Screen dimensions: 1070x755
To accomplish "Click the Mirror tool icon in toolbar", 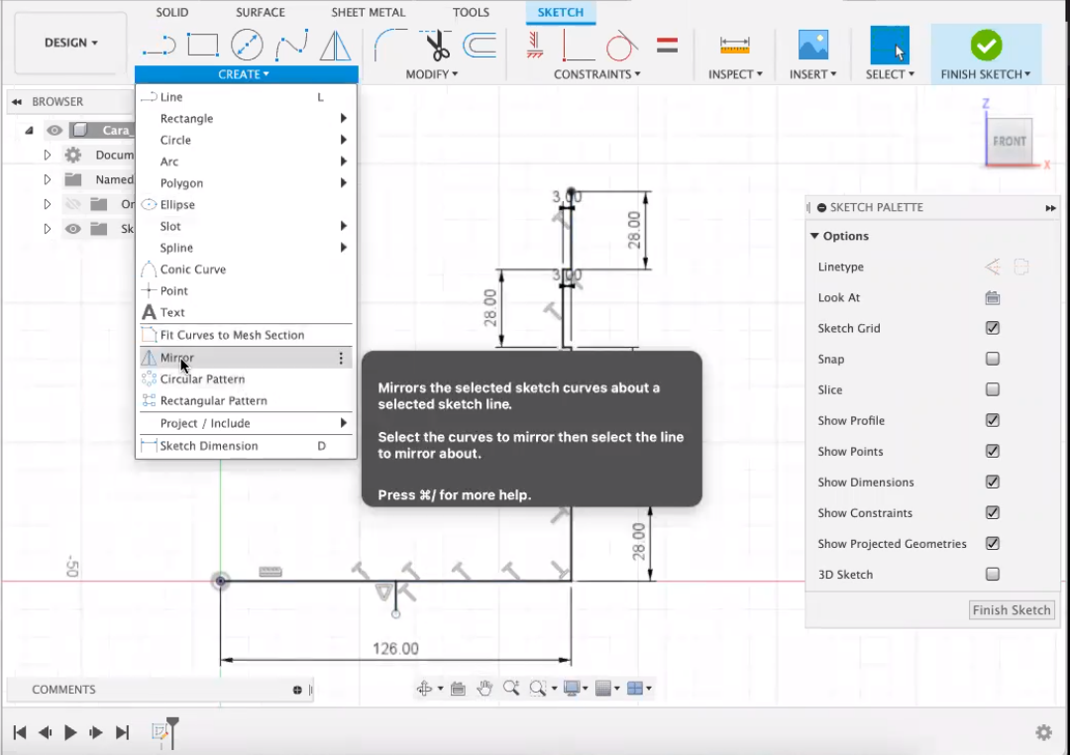I will [335, 45].
